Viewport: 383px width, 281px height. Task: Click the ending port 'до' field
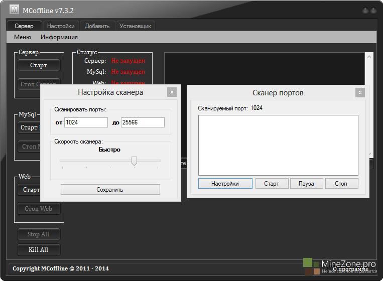click(143, 122)
